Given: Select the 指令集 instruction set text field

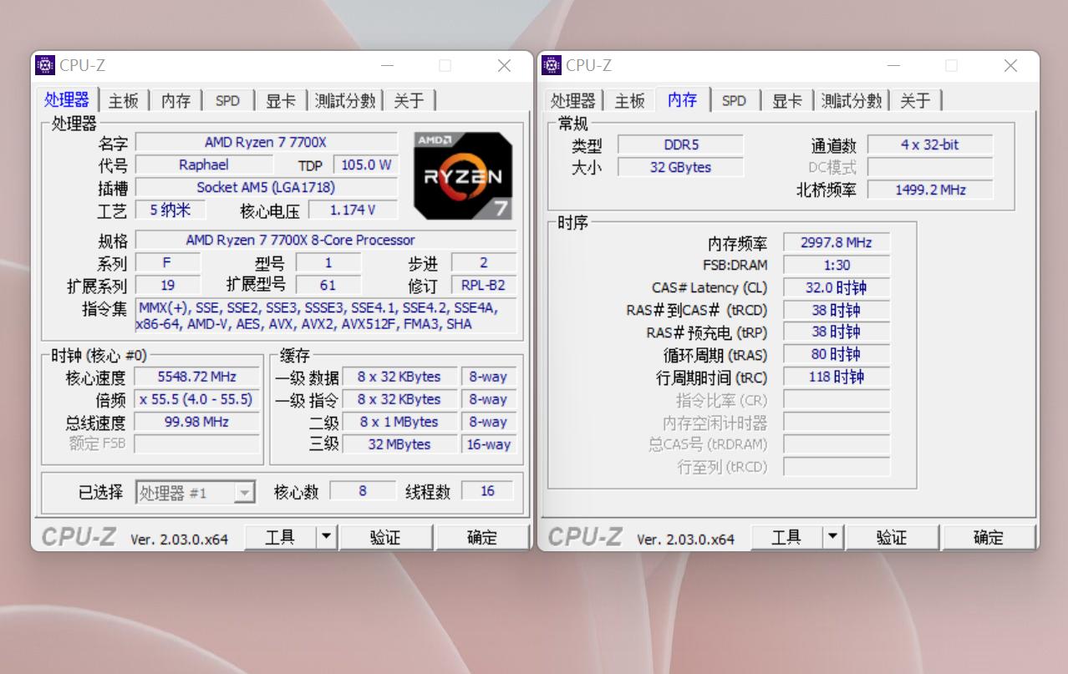Looking at the screenshot, I should pos(324,317).
